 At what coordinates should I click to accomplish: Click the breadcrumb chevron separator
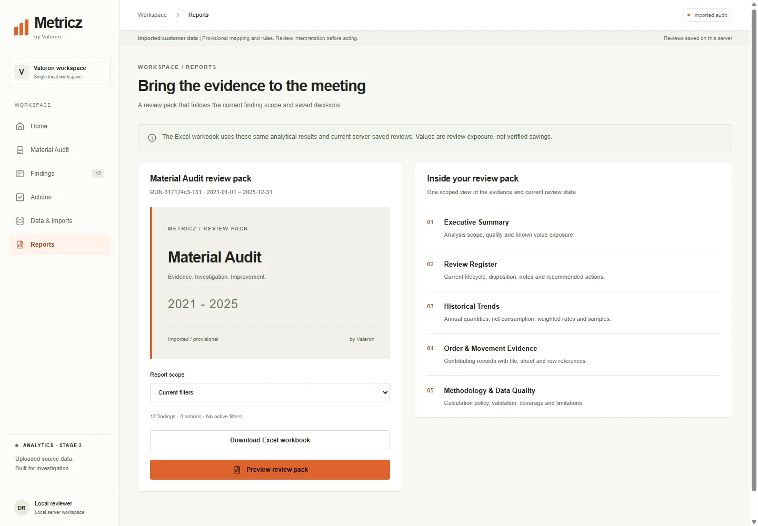coord(177,15)
